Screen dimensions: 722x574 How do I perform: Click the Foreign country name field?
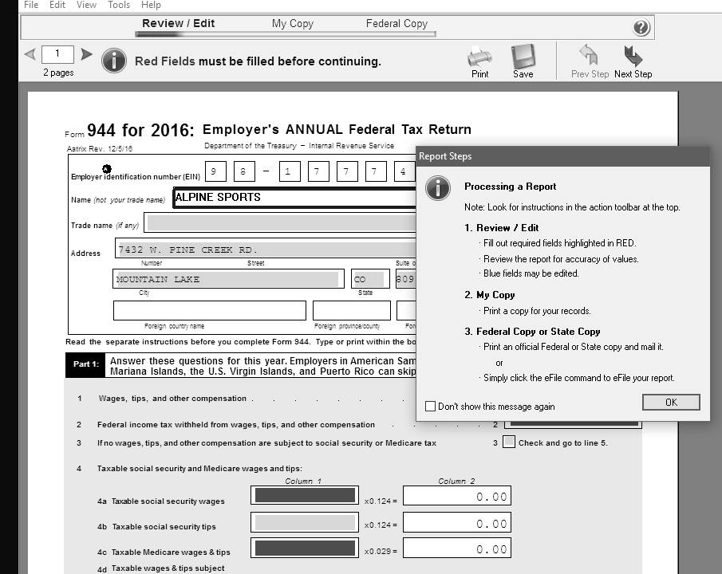click(209, 310)
